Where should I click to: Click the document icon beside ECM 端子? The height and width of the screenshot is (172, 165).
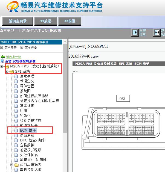(16, 131)
